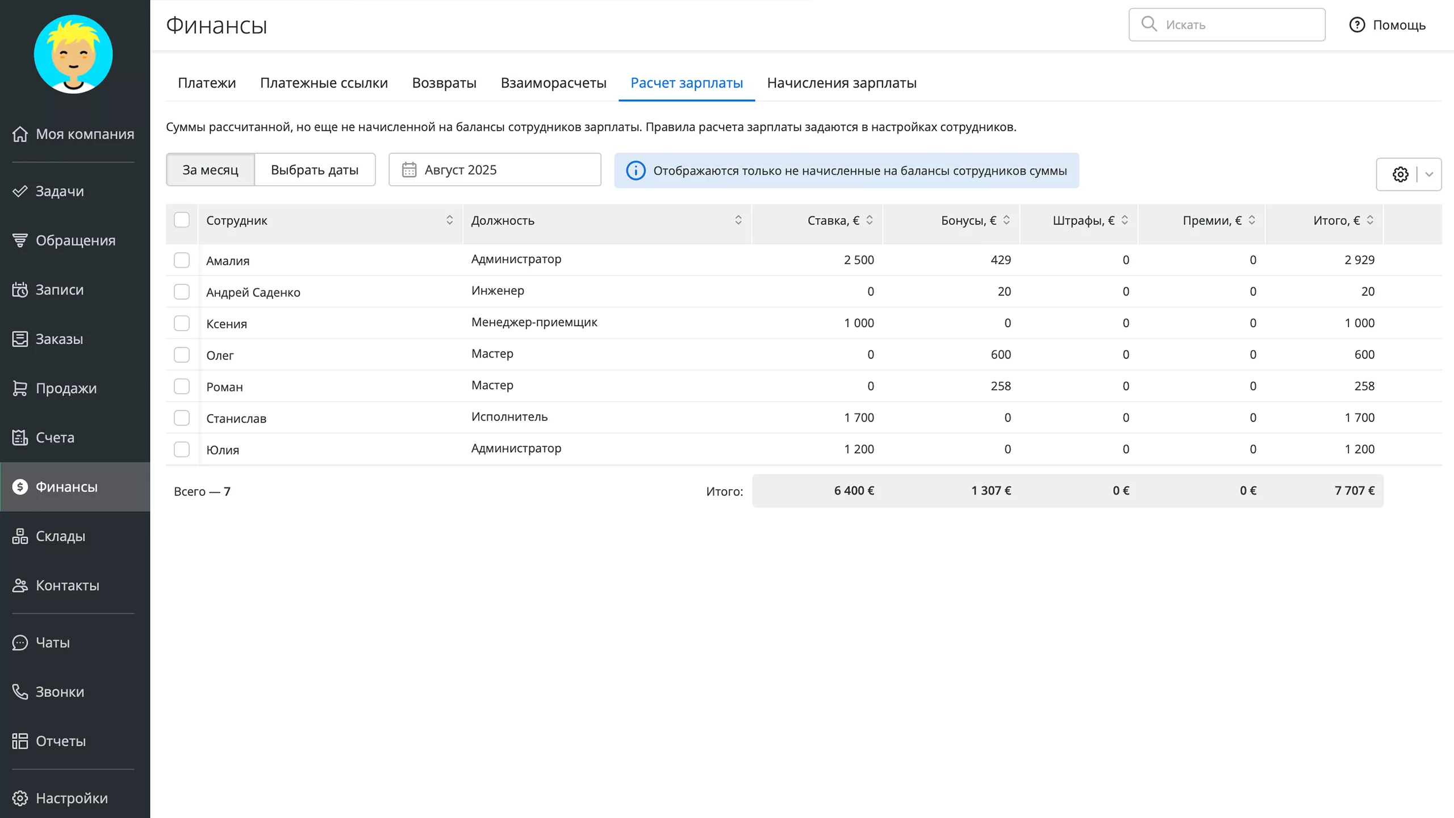
Task: Click the user avatar picture
Action: click(x=73, y=54)
